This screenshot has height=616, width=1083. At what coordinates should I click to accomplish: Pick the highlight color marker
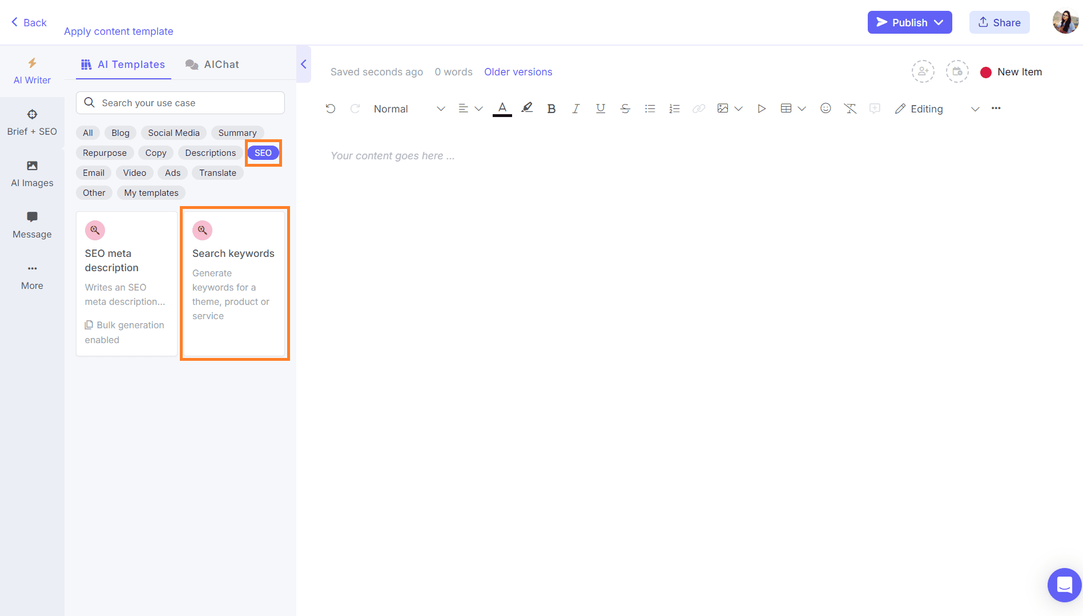[x=527, y=108]
